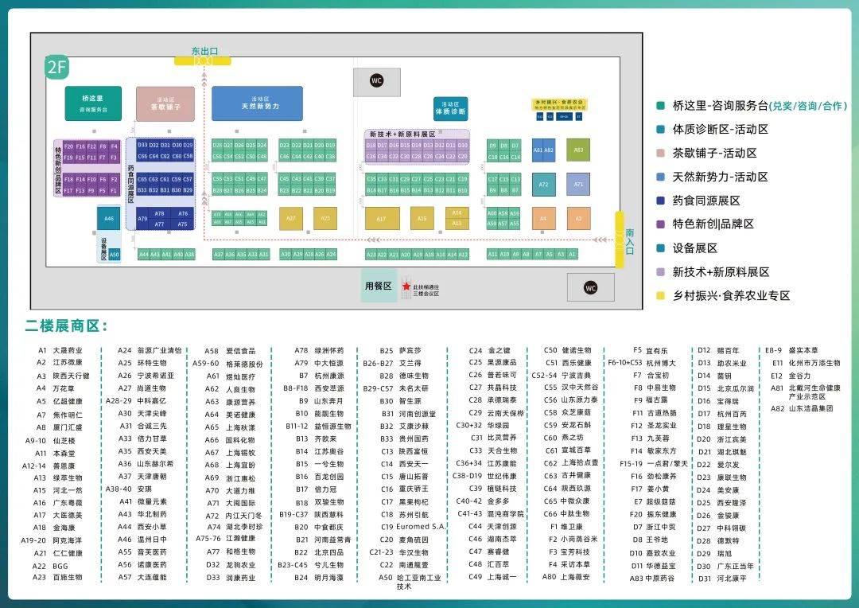
Task: Select the 桥这里 咨询服务台 block
Action: (93, 103)
